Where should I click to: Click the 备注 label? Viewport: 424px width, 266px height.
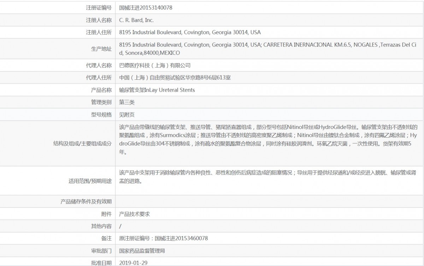tap(106, 238)
